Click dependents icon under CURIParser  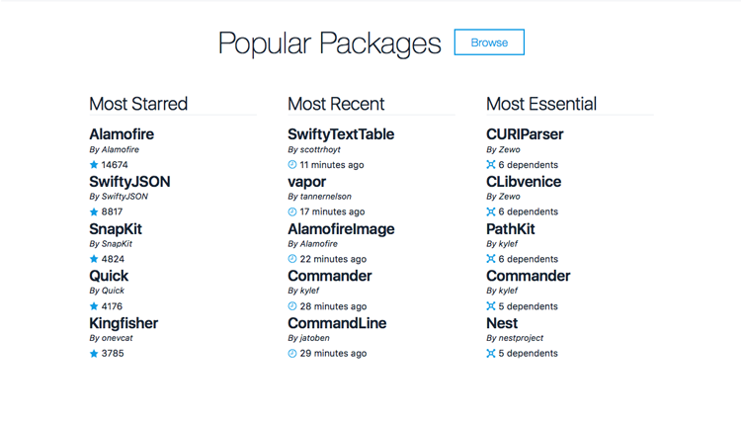(x=491, y=165)
